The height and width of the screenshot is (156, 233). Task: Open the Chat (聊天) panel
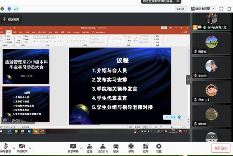(116, 148)
